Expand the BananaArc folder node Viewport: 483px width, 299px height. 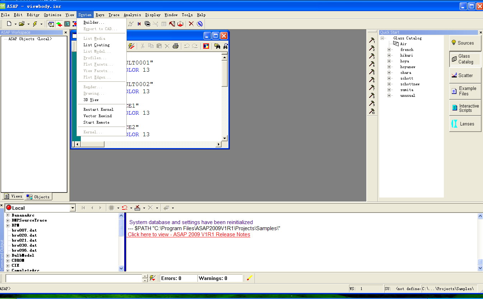pyautogui.click(x=8, y=215)
